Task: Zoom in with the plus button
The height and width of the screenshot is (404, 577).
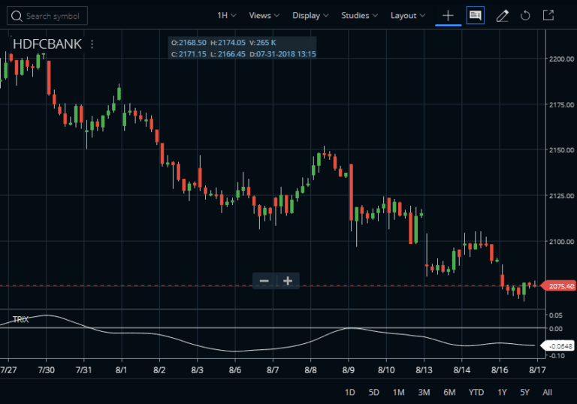Action: coord(288,281)
